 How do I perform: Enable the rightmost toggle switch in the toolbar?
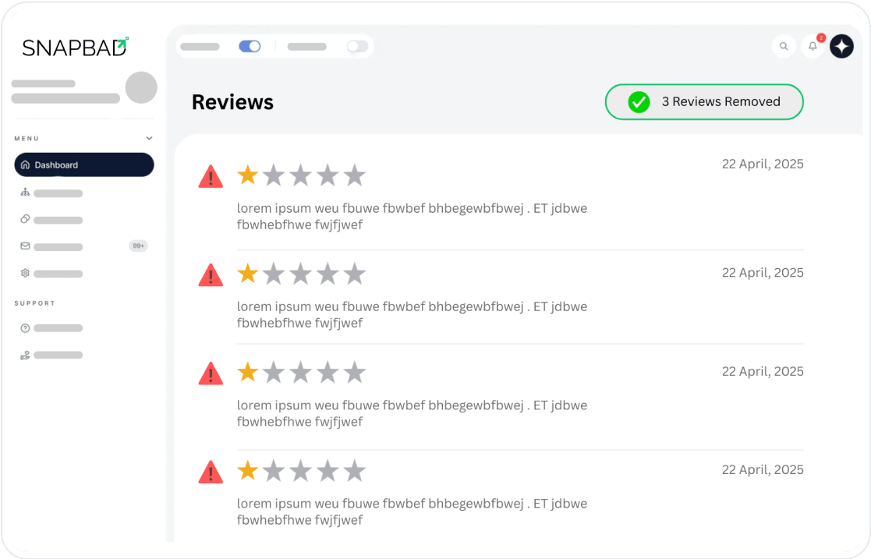point(357,46)
